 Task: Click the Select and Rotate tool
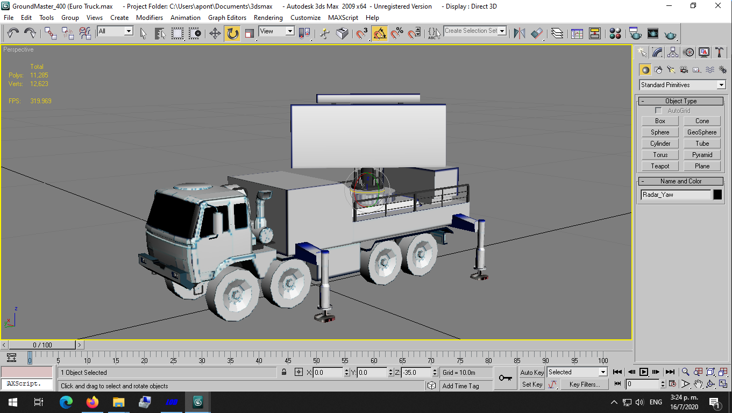tap(232, 33)
